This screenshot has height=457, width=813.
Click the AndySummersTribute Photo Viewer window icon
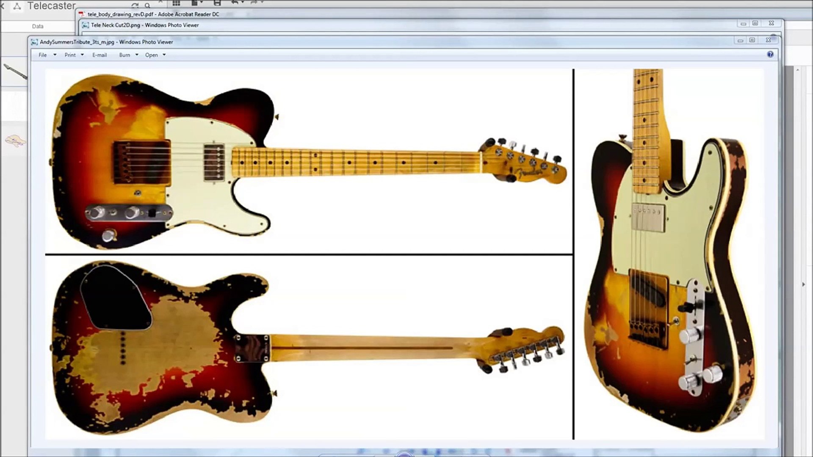(34, 42)
